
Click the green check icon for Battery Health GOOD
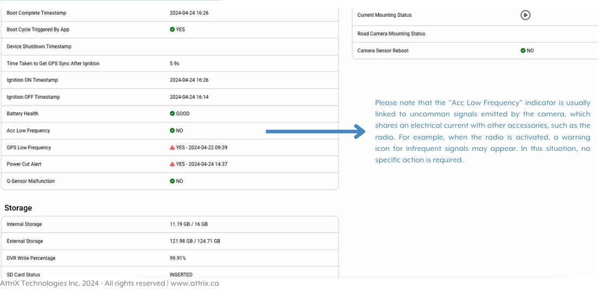click(x=172, y=114)
